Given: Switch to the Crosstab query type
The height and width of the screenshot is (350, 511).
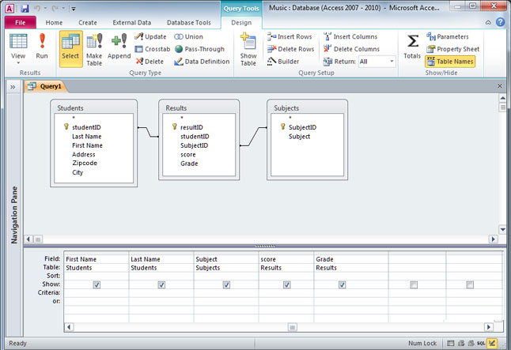Looking at the screenshot, I should pos(153,49).
